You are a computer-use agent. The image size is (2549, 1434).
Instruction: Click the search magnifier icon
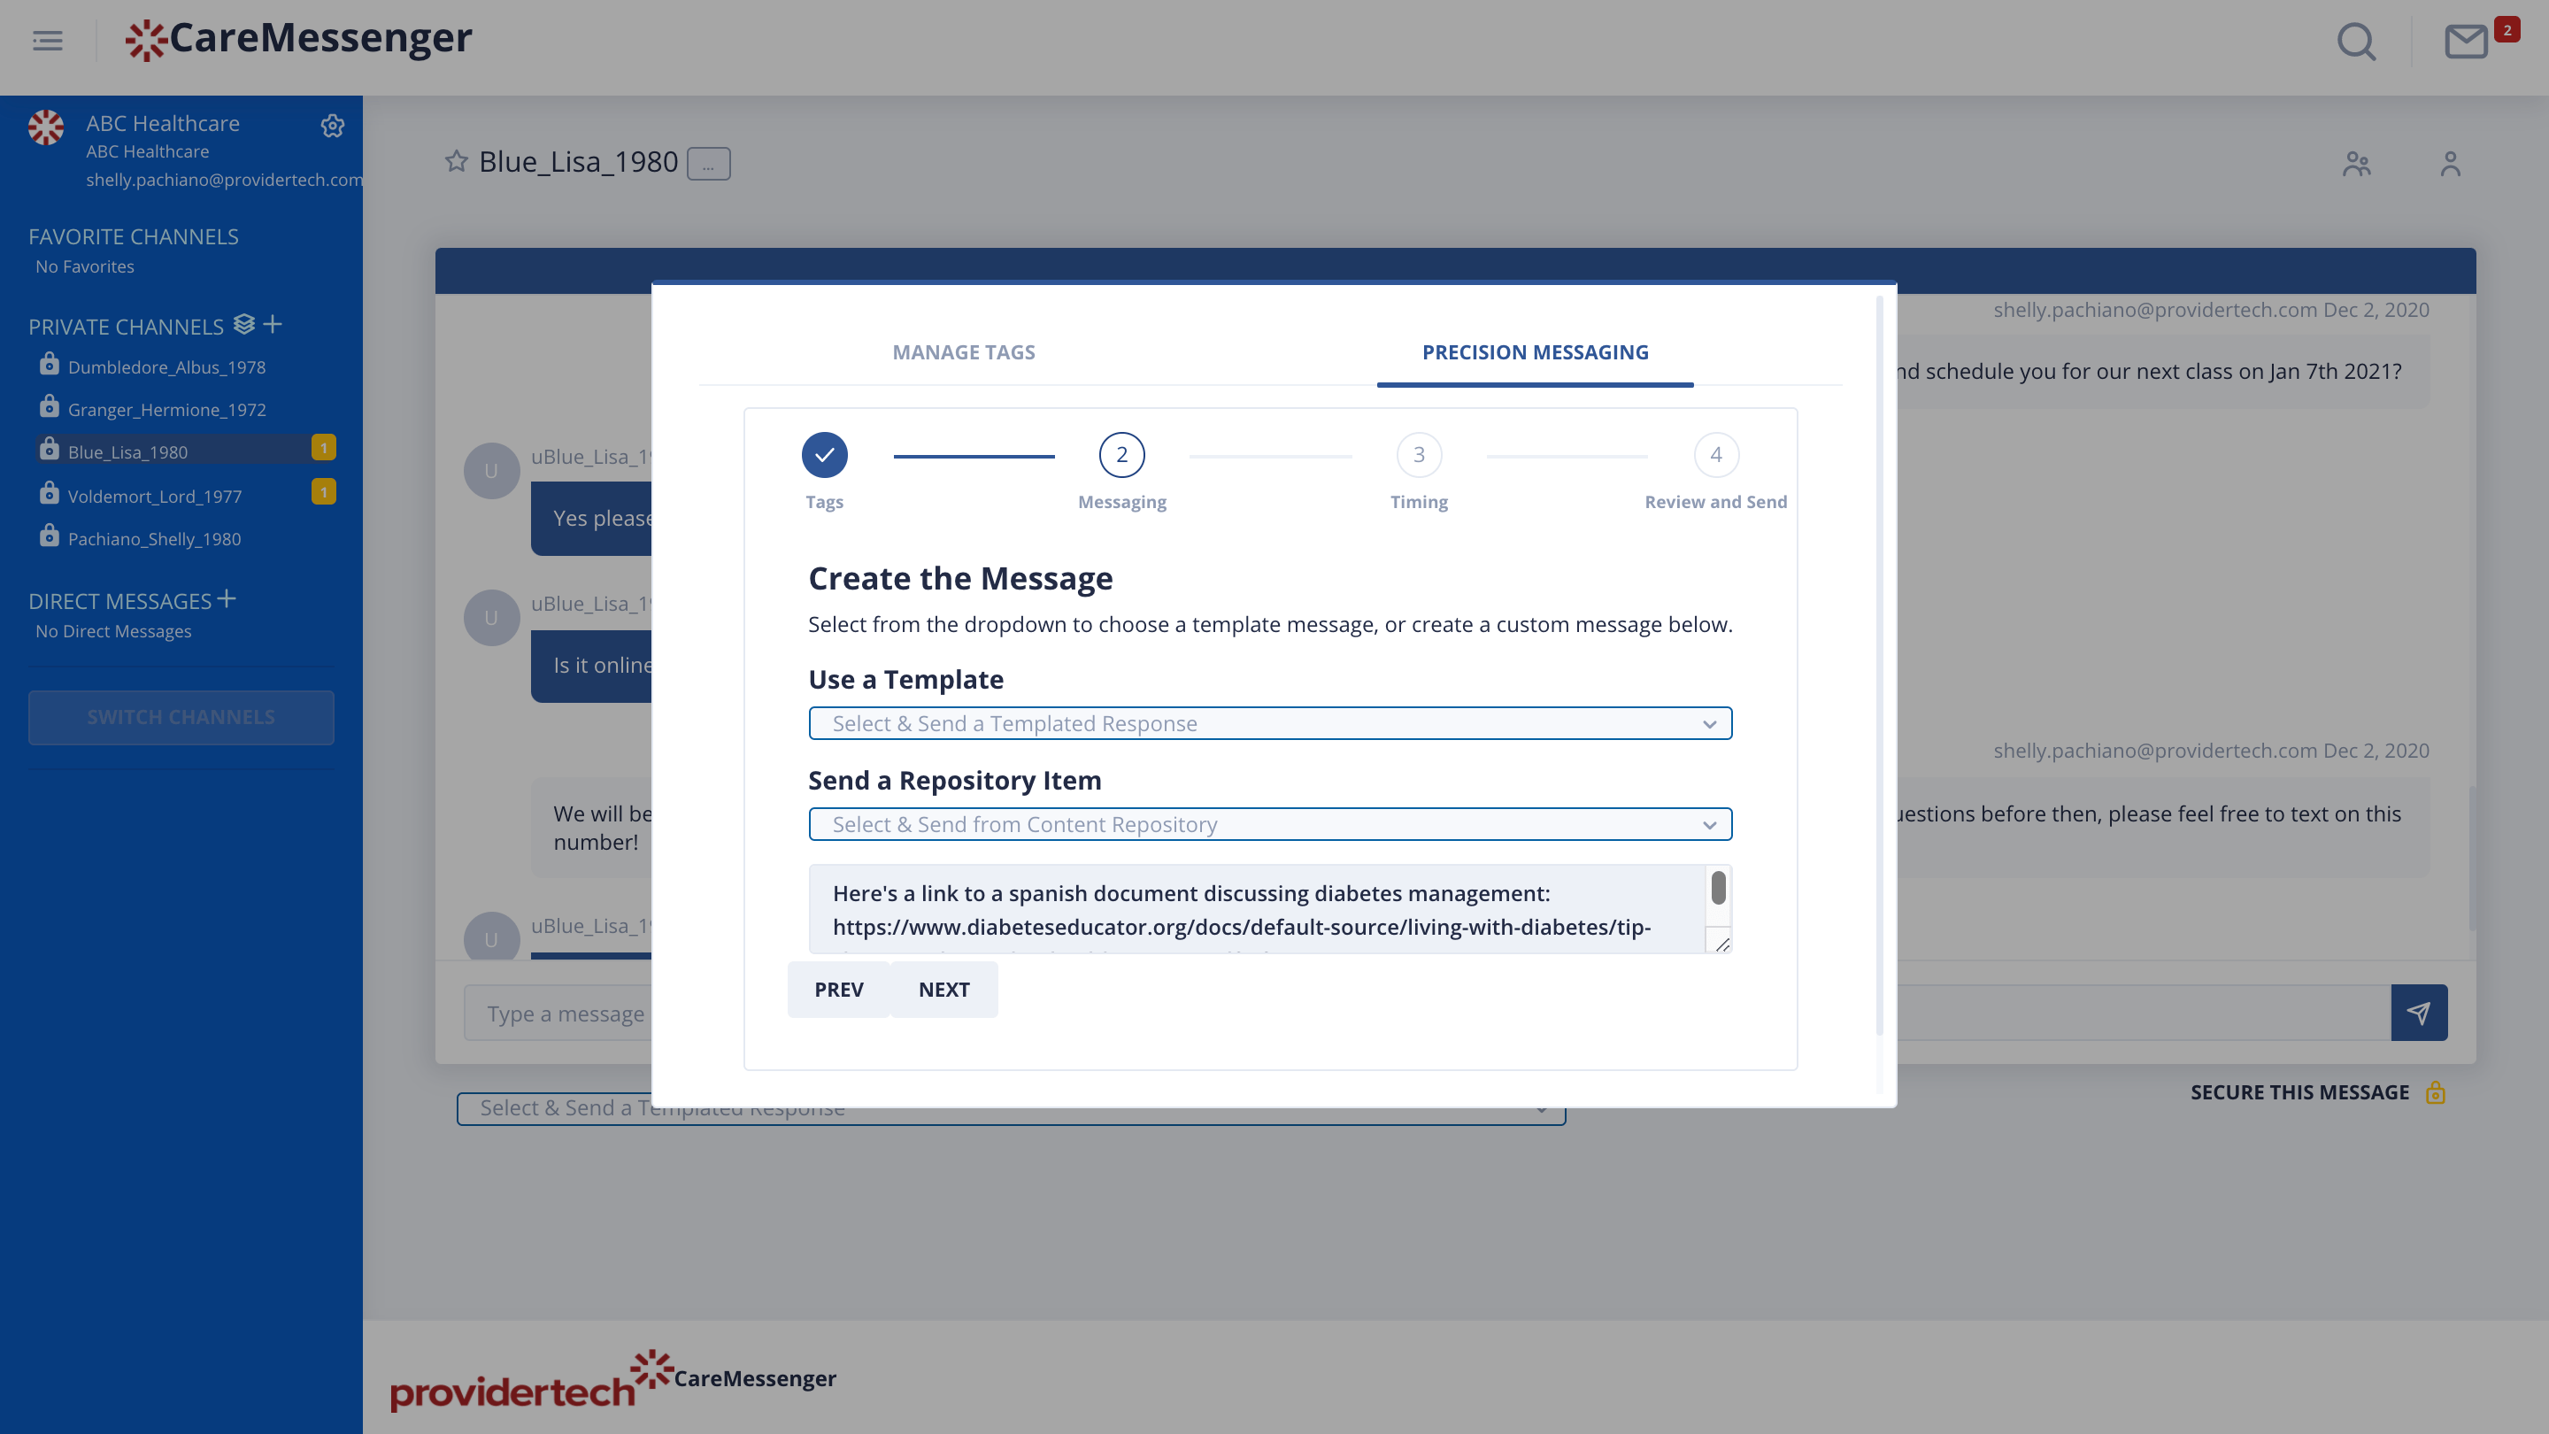click(2356, 42)
